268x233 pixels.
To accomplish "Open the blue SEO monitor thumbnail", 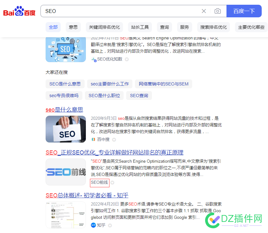I will click(x=66, y=50).
